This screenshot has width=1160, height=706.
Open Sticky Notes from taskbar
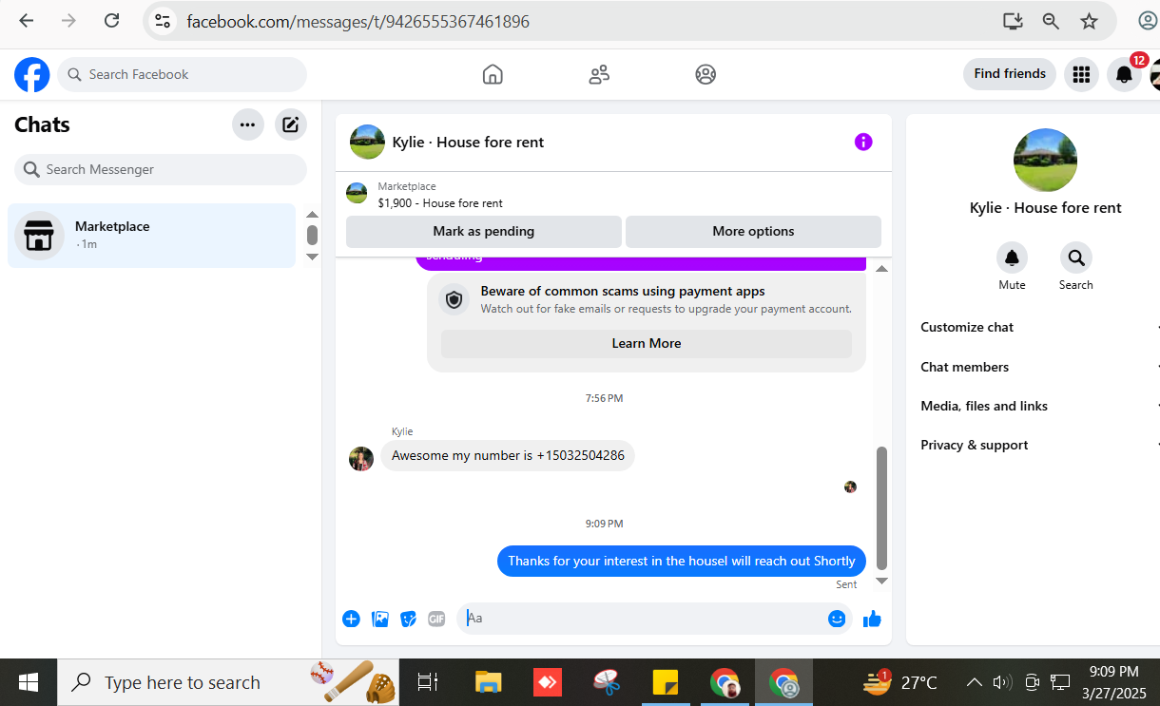(665, 682)
